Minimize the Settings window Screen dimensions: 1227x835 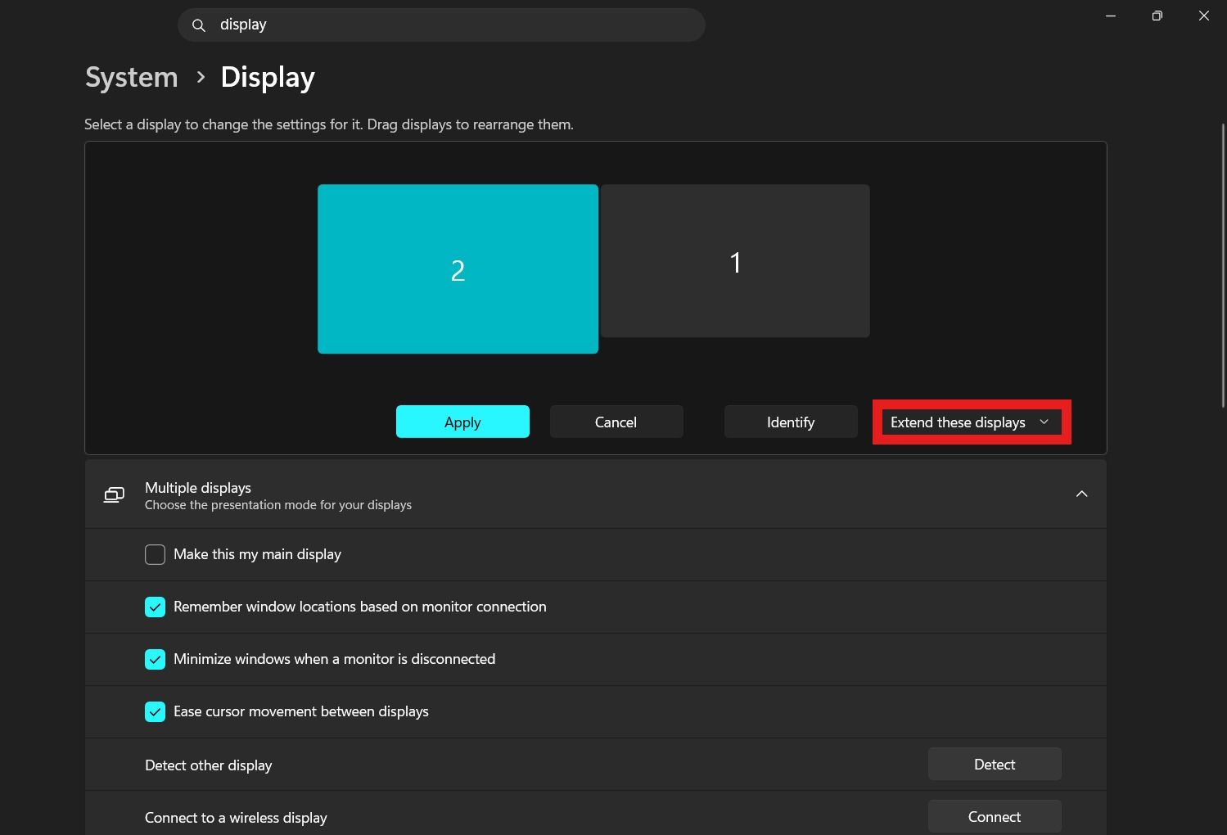[1111, 16]
